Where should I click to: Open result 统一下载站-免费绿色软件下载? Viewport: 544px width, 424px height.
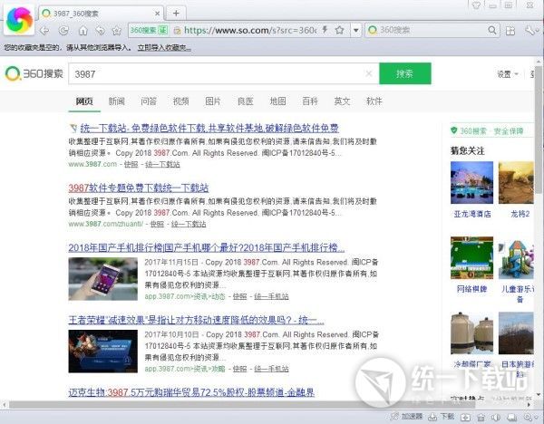click(x=209, y=129)
